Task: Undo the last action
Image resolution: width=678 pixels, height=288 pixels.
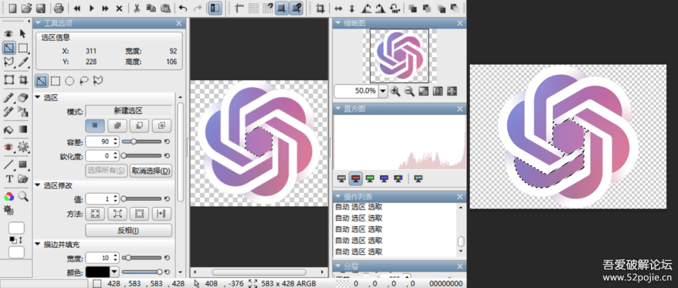Action: tap(183, 8)
